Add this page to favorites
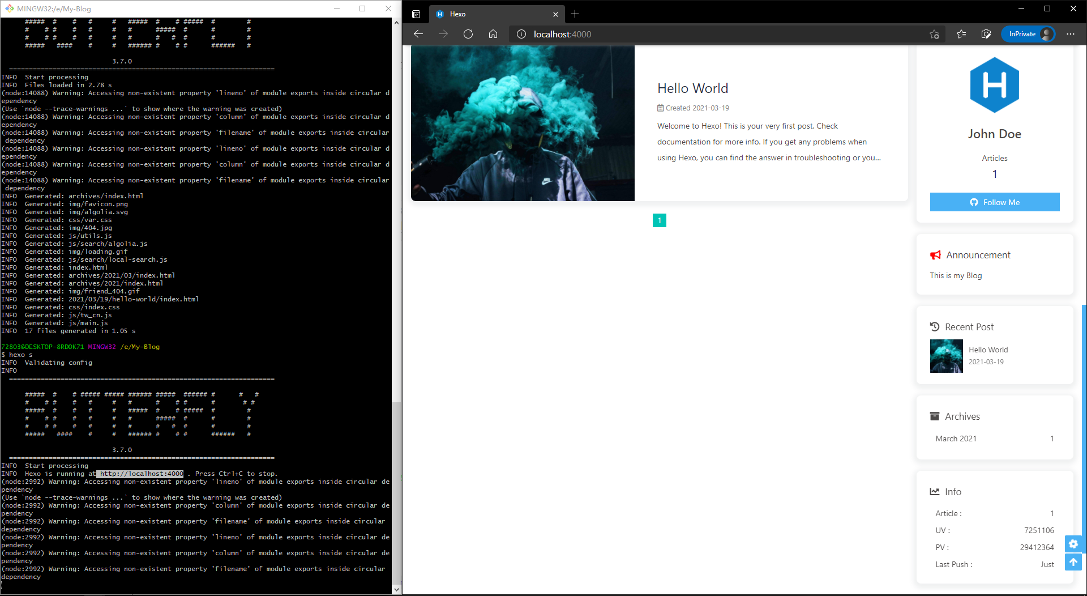Image resolution: width=1087 pixels, height=596 pixels. click(x=934, y=34)
